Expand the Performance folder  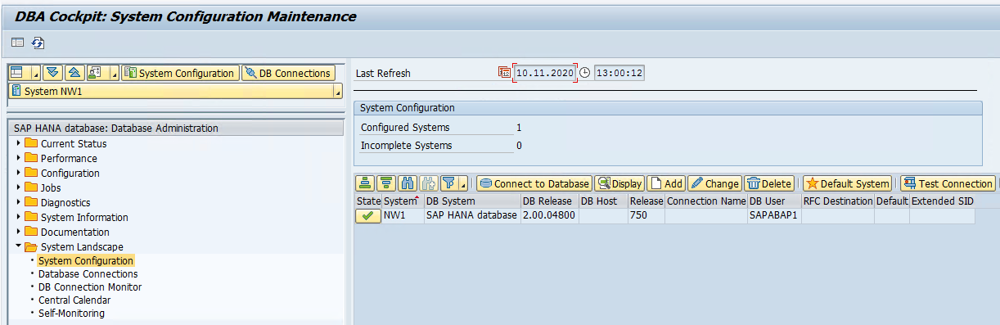pyautogui.click(x=18, y=158)
